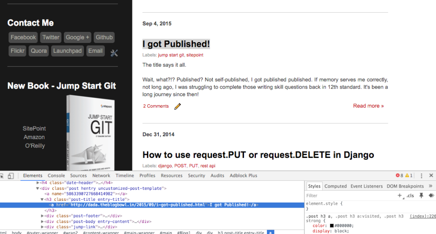Open the Profiles tab

(147, 176)
